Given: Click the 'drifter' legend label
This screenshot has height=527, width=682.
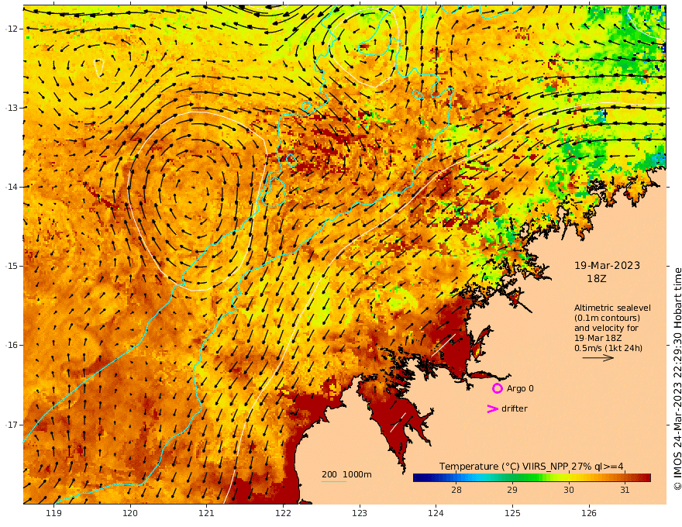Looking at the screenshot, I should (515, 408).
